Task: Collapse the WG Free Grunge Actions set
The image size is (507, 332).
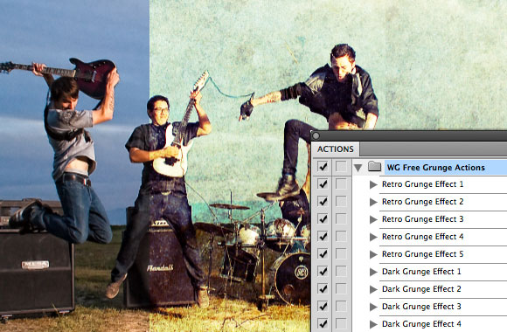Action: click(358, 168)
